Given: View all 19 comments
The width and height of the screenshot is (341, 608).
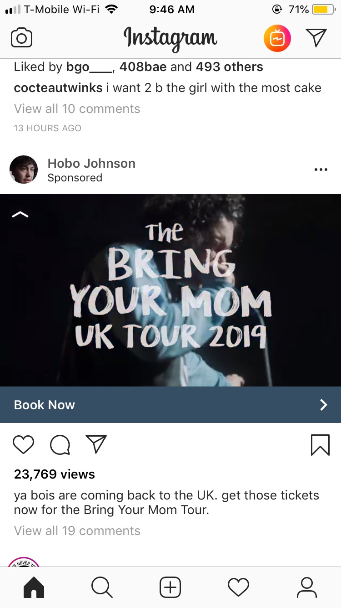Looking at the screenshot, I should [x=77, y=531].
